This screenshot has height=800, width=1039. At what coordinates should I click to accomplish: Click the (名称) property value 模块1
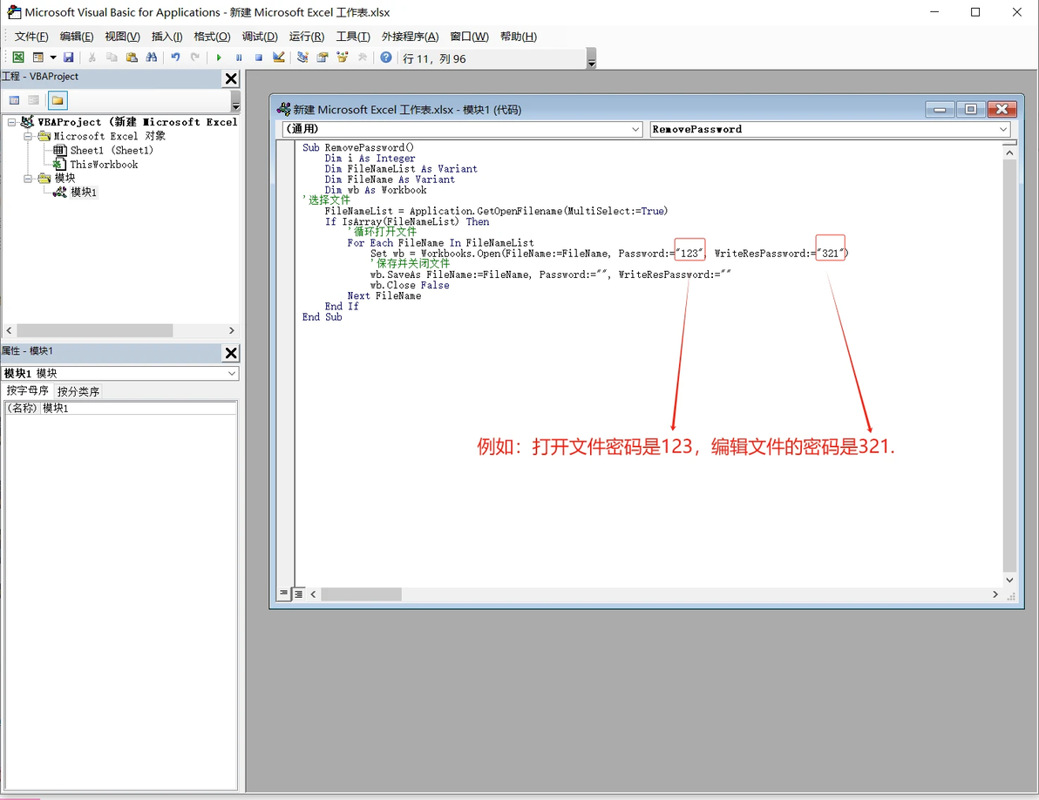(138, 408)
